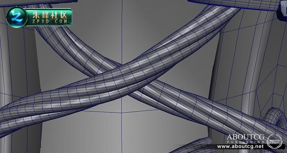This screenshot has width=287, height=153.
Task: Click the round blue Z logo icon
Action: [x=17, y=17]
